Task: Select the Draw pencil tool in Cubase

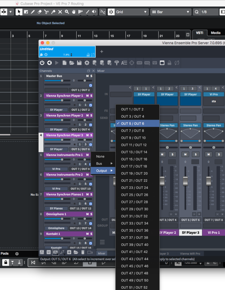Action: click(33, 12)
